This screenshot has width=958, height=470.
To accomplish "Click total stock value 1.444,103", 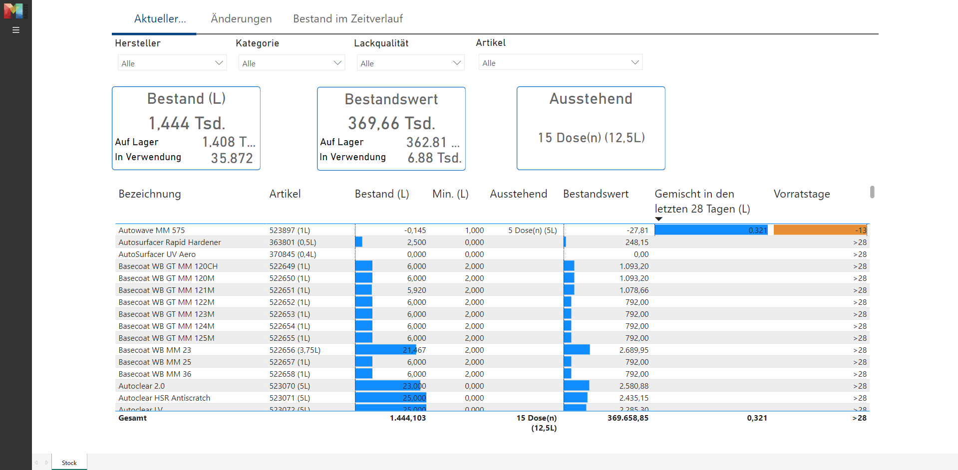I will pyautogui.click(x=408, y=418).
